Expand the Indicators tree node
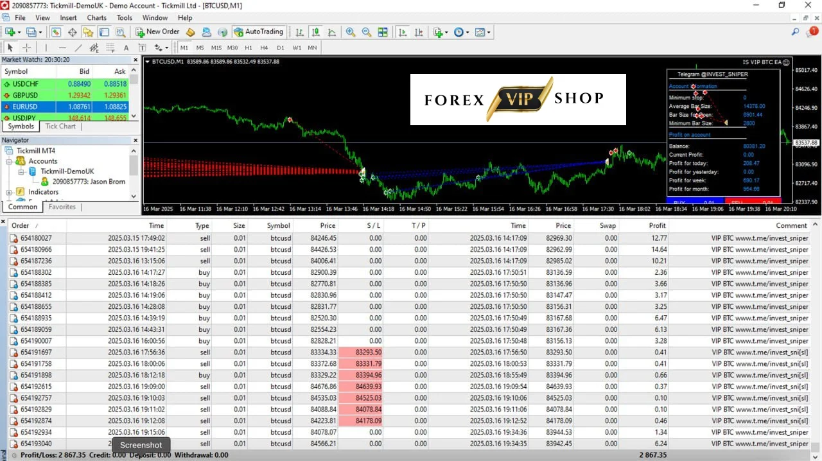The height and width of the screenshot is (461, 822). tap(10, 192)
